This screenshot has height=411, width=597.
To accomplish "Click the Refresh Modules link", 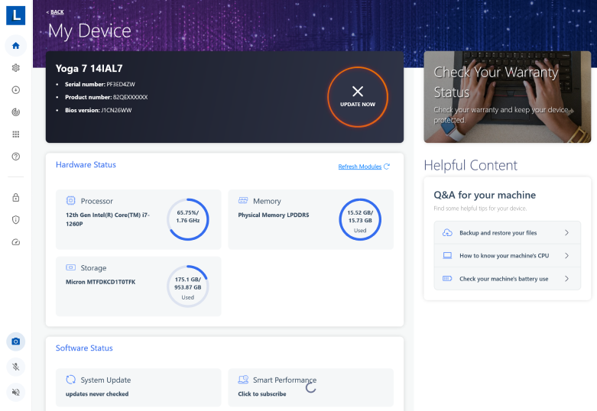I will point(359,167).
